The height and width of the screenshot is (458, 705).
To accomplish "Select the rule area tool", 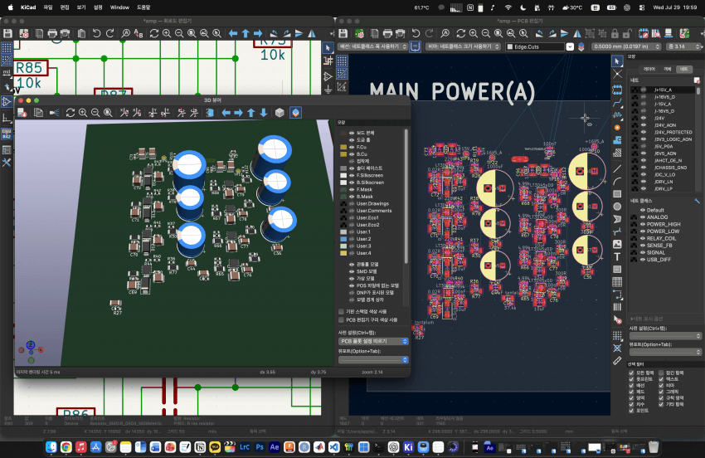I will [617, 153].
